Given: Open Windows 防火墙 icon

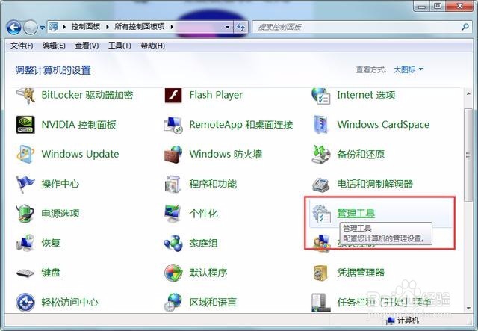Looking at the screenshot, I should (x=173, y=155).
